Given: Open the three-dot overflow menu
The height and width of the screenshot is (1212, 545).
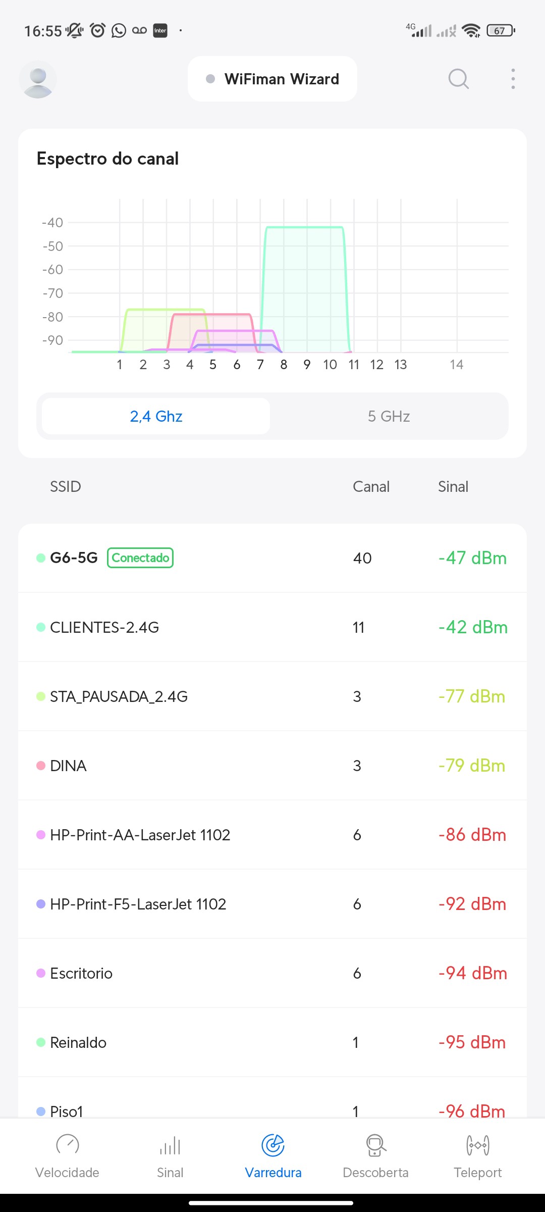Looking at the screenshot, I should 513,79.
